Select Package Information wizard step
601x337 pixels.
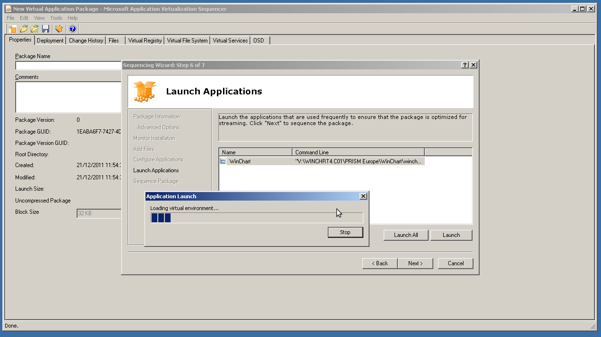(156, 117)
